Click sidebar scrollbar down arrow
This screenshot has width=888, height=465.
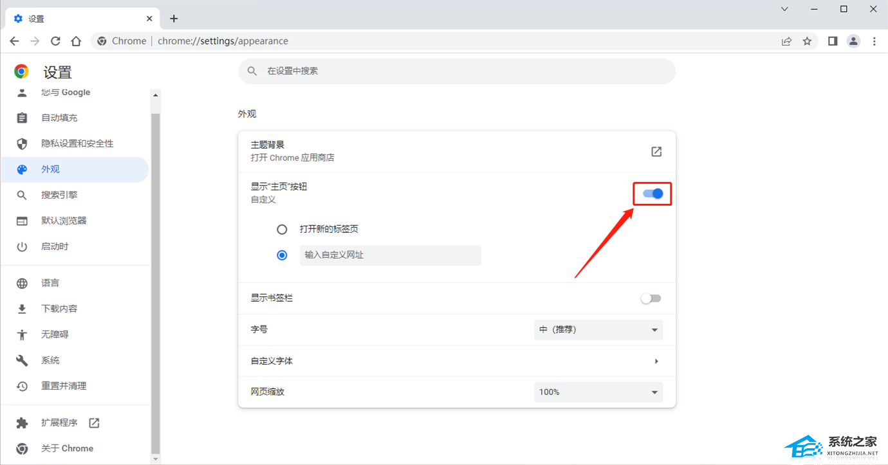155,459
